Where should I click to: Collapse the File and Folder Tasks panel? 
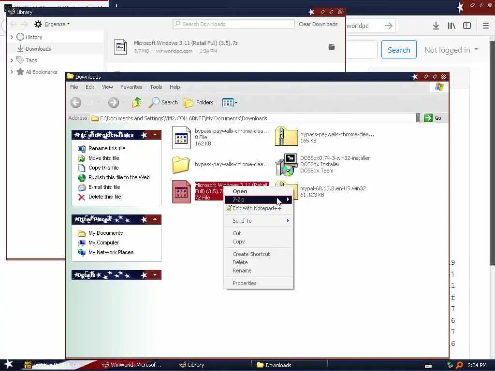tap(155, 135)
